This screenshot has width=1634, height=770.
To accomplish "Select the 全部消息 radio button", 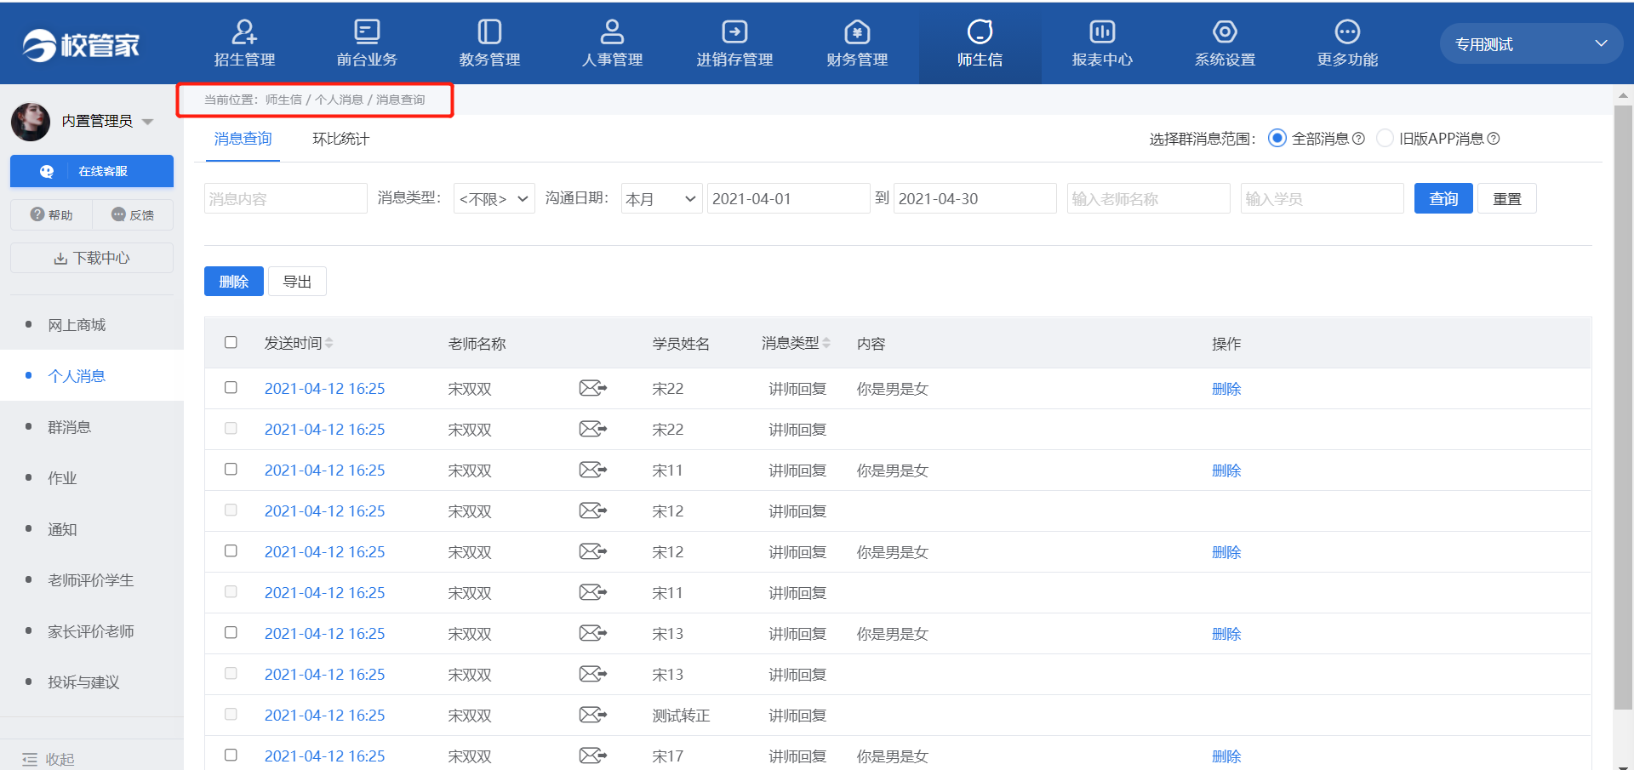I will (x=1277, y=138).
